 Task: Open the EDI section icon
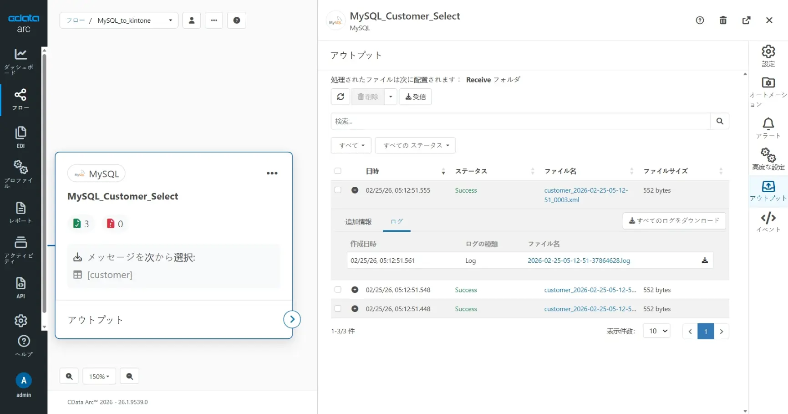20,137
